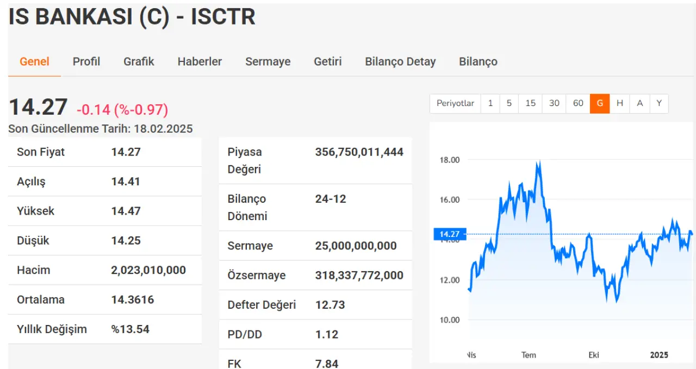Set chart period to 1 minute
The width and height of the screenshot is (696, 369).
click(490, 103)
